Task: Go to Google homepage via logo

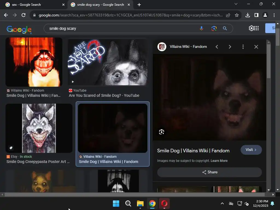Action: click(19, 29)
